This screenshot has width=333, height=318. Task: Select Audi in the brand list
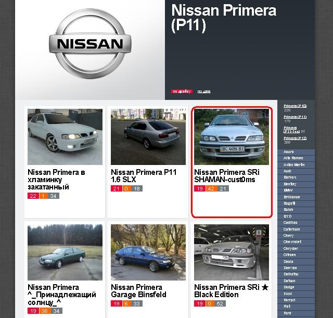(x=287, y=171)
